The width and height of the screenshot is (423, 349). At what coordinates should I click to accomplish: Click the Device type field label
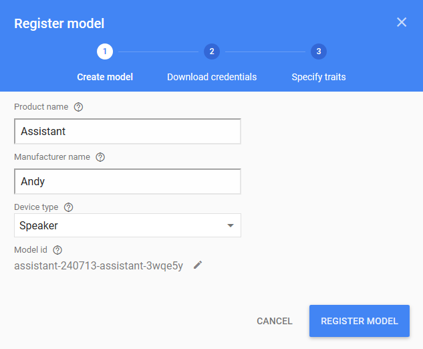click(x=36, y=207)
